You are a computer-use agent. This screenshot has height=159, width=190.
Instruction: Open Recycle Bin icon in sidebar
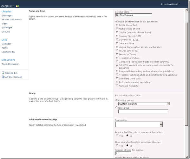point(3,73)
